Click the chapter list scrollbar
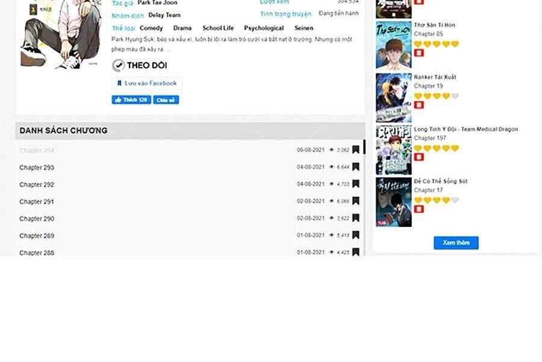The height and width of the screenshot is (362, 542). (364, 199)
